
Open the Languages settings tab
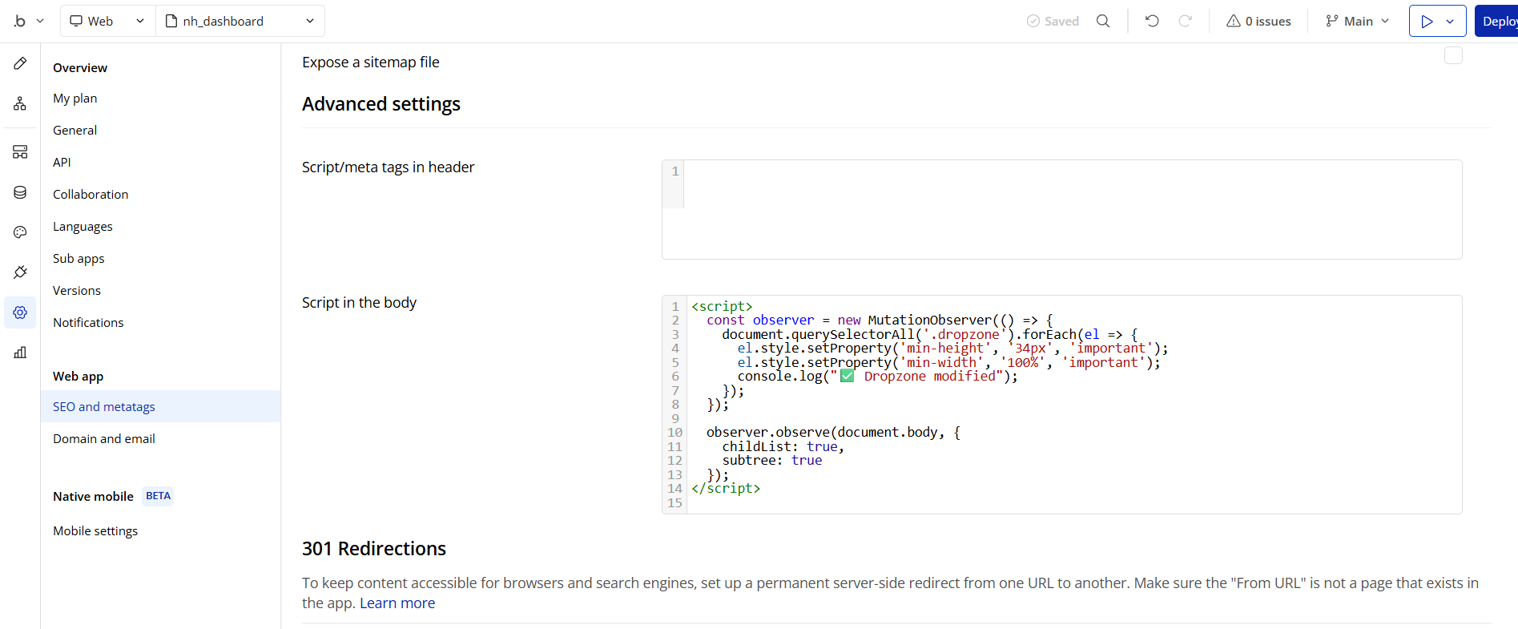click(83, 226)
